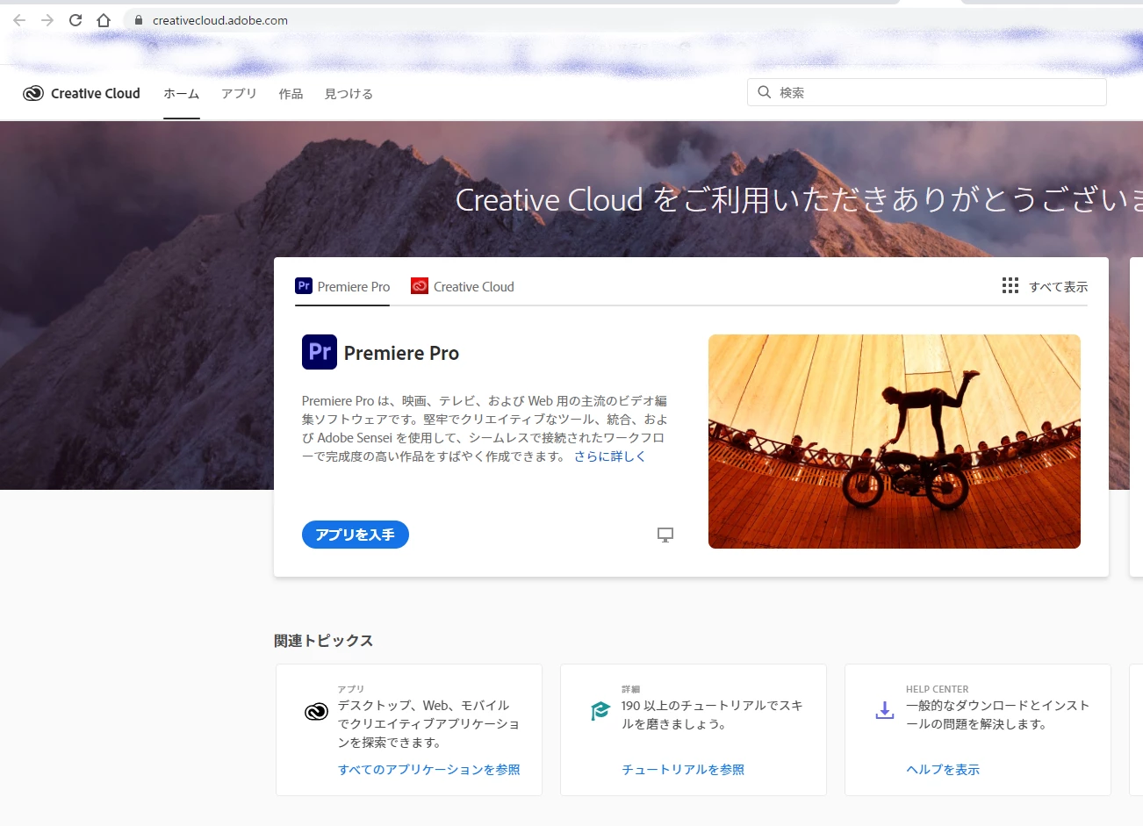Click the graduation cap tutorial icon
Screen dimensions: 1143x826
pyautogui.click(x=600, y=711)
